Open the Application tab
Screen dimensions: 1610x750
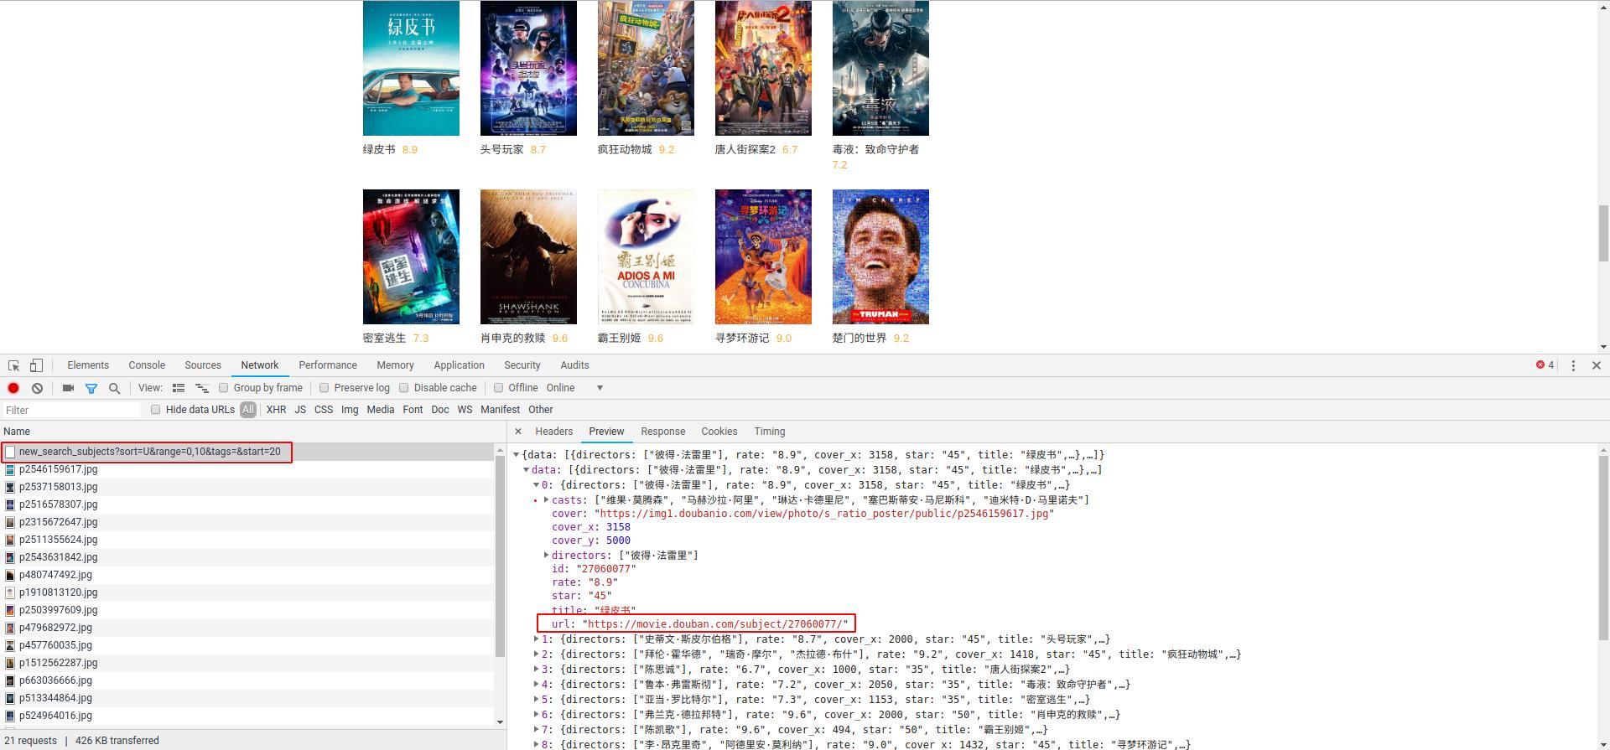459,365
